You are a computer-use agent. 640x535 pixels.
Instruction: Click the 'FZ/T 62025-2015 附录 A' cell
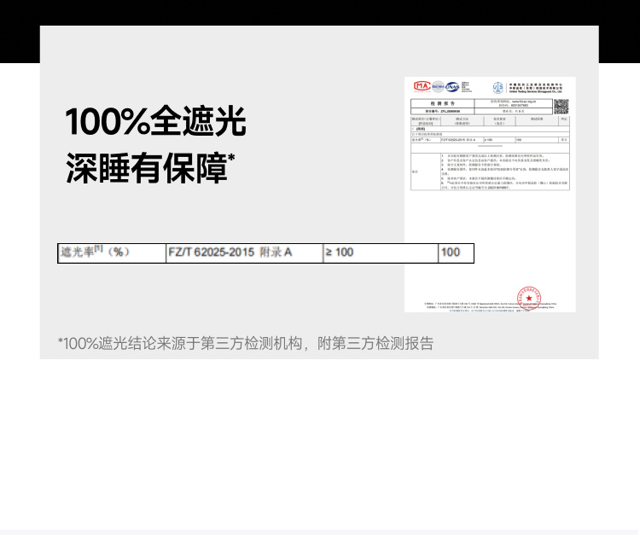[x=245, y=253]
